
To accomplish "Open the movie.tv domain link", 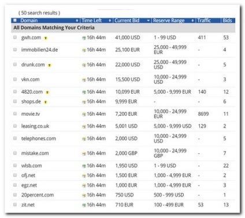I will (x=31, y=114).
